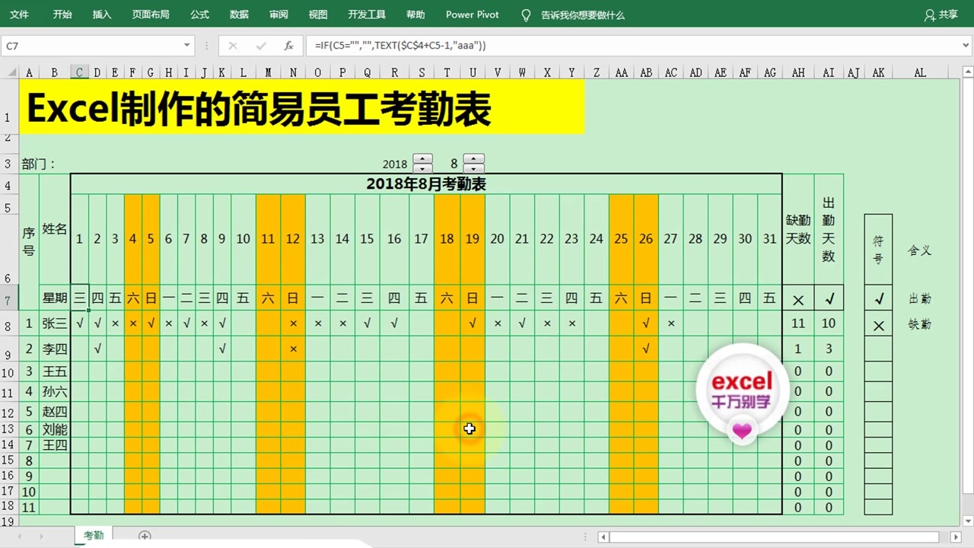Select row header 8
The image size is (974, 548).
coord(9,323)
